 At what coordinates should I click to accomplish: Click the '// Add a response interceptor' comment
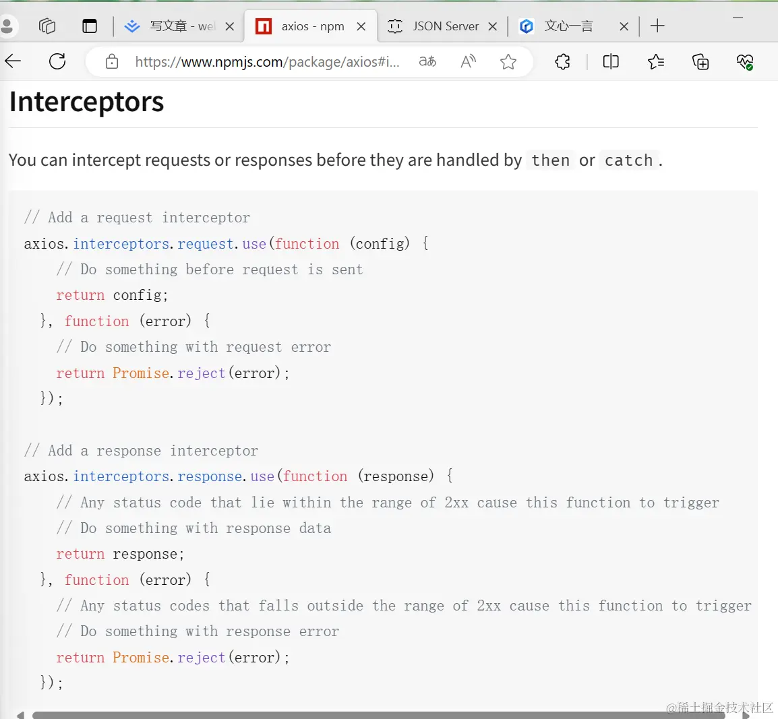[x=141, y=450]
